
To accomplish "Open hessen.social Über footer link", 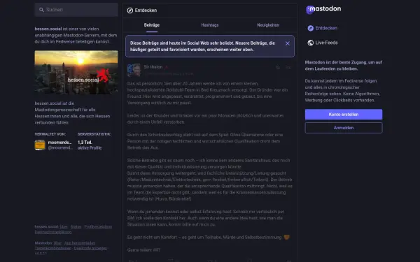I will point(64,226).
